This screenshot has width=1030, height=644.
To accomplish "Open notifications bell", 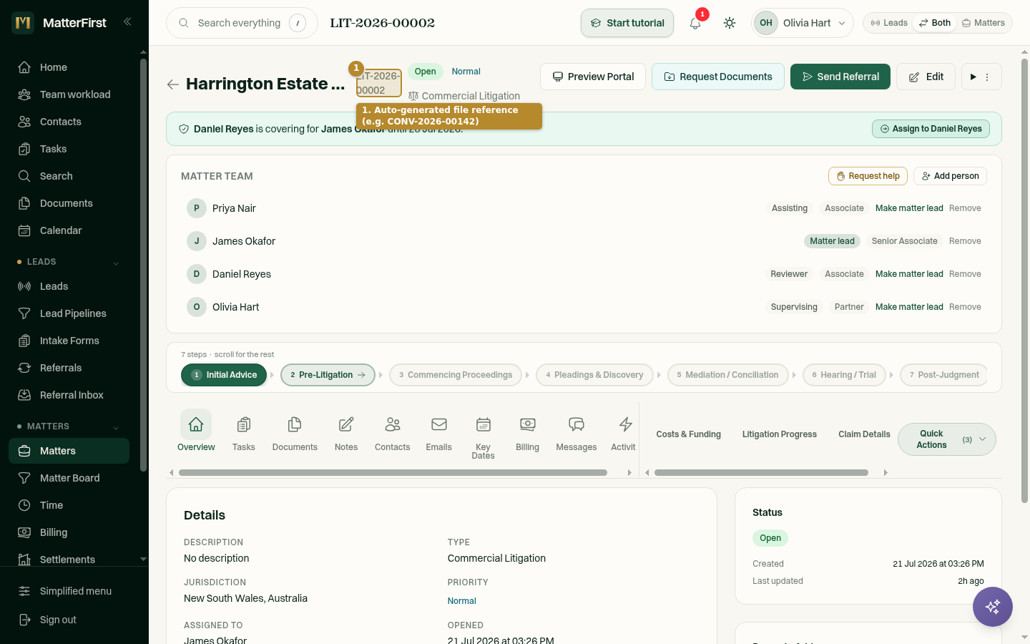I will 695,23.
